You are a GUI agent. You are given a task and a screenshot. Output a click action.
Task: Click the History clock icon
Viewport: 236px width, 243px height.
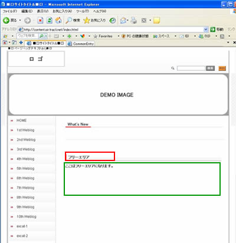tap(113, 20)
